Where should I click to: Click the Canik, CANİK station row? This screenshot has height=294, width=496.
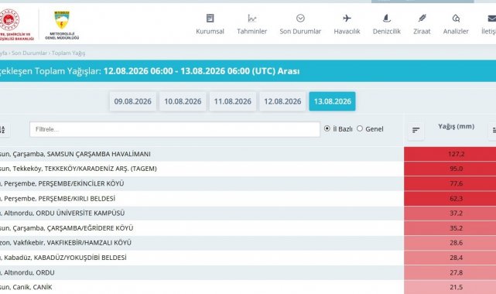[x=202, y=287]
